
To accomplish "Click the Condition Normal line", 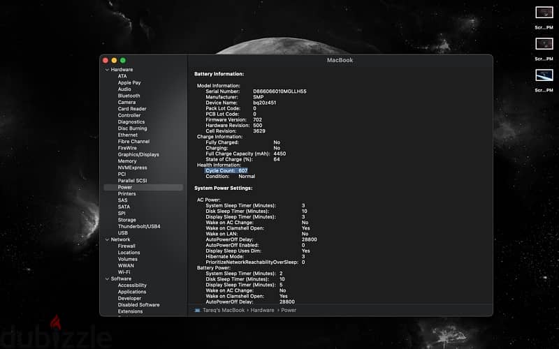I will coord(231,177).
